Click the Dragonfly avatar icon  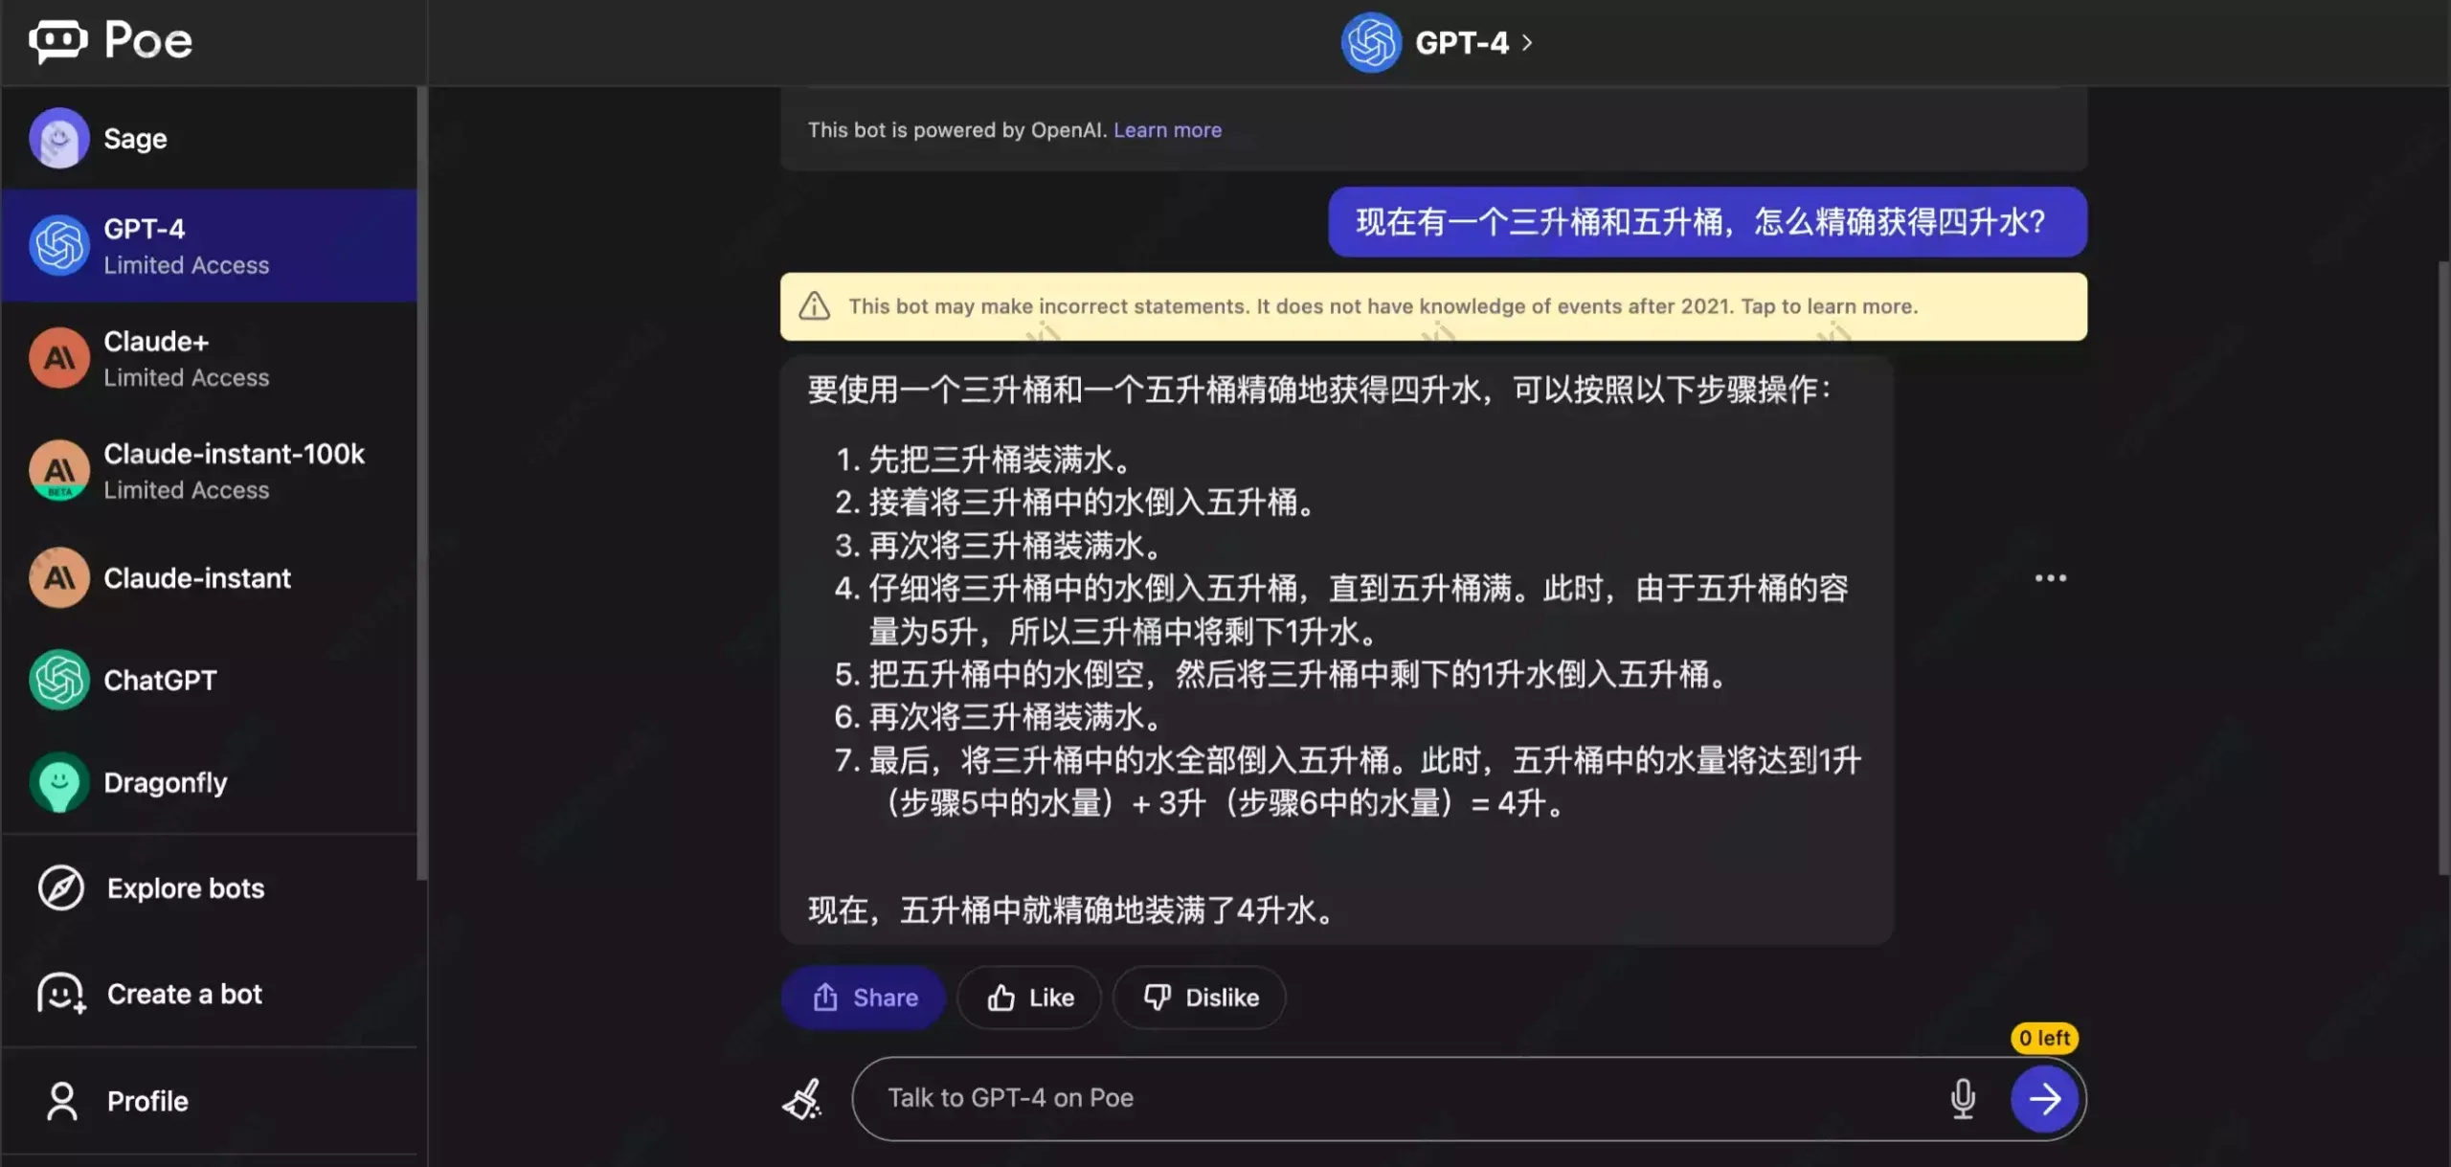pos(59,782)
